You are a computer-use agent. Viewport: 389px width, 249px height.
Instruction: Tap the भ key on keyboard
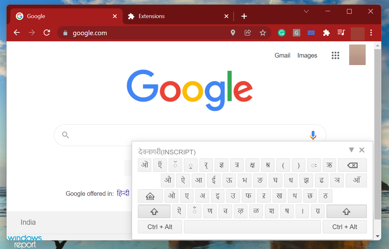point(245,181)
